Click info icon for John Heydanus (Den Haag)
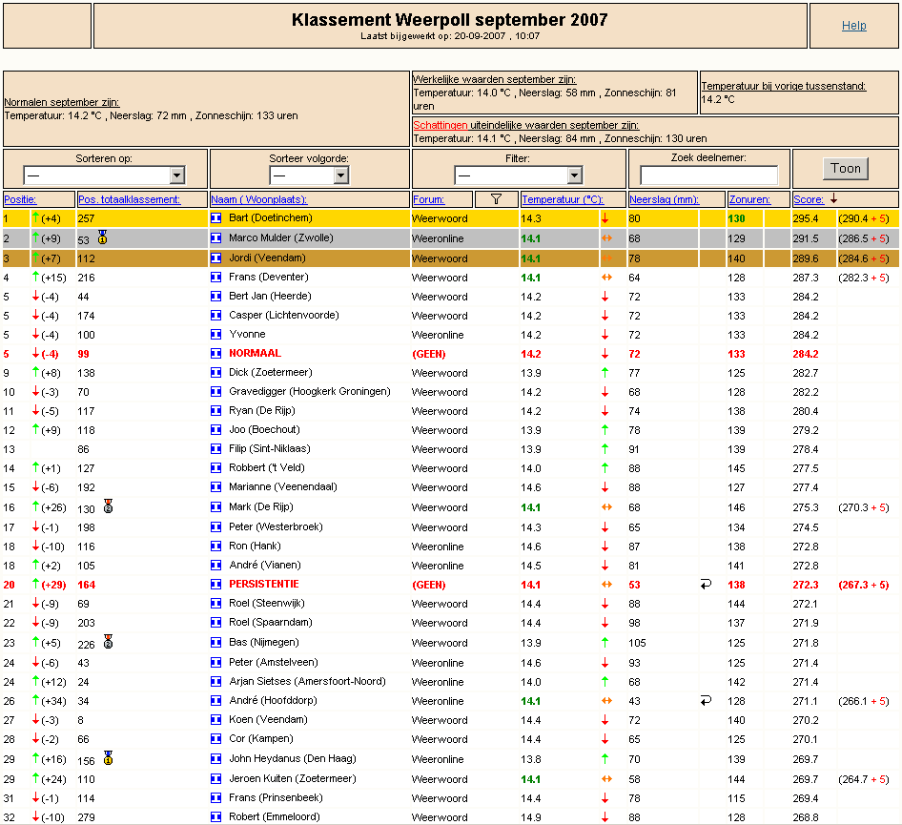The height and width of the screenshot is (825, 902). (215, 759)
